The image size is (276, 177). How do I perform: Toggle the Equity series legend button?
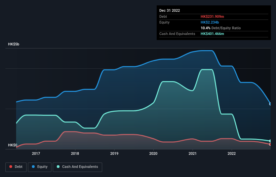pos(40,167)
